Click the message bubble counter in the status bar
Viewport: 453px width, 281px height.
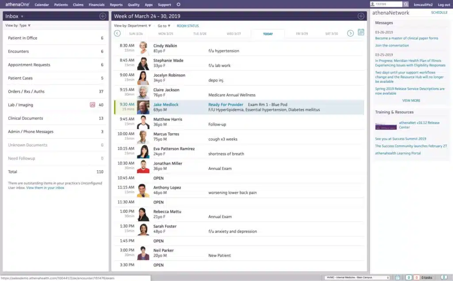pos(444,277)
